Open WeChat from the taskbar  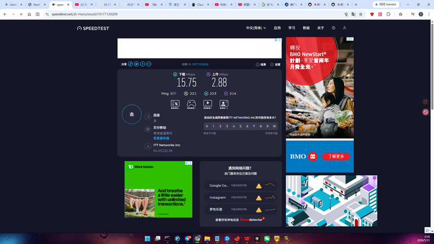tap(267, 239)
